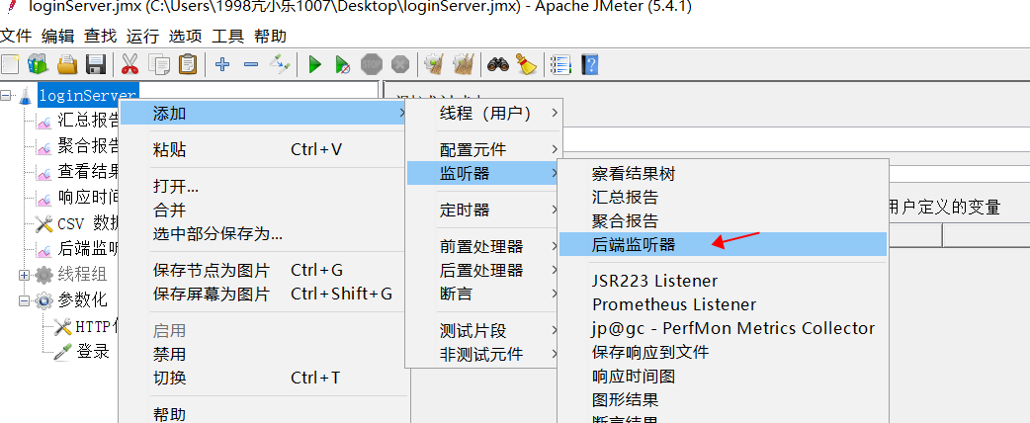Click the Clear All brooms icon

[464, 64]
